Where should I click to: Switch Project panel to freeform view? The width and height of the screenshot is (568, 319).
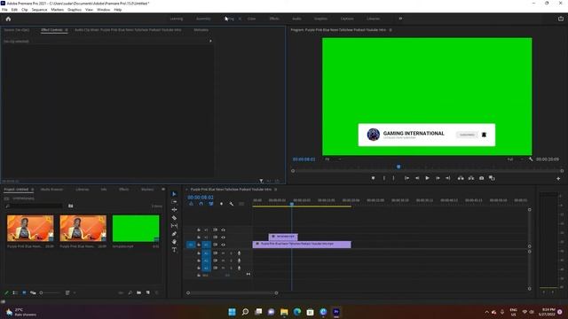tap(33, 292)
